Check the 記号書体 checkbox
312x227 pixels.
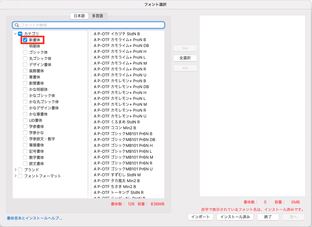(x=25, y=151)
